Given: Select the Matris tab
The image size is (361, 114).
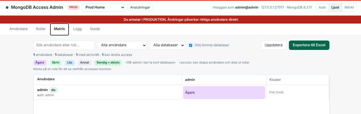Looking at the screenshot, I should coord(60,29).
